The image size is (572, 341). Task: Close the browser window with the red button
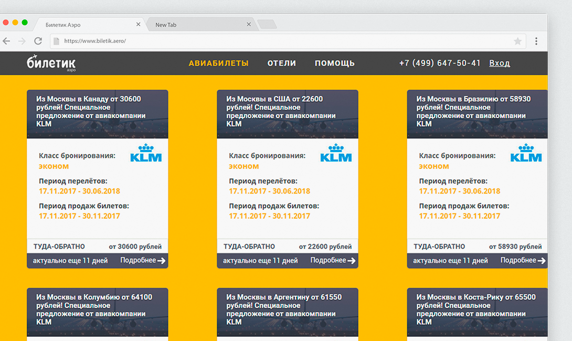[x=5, y=23]
